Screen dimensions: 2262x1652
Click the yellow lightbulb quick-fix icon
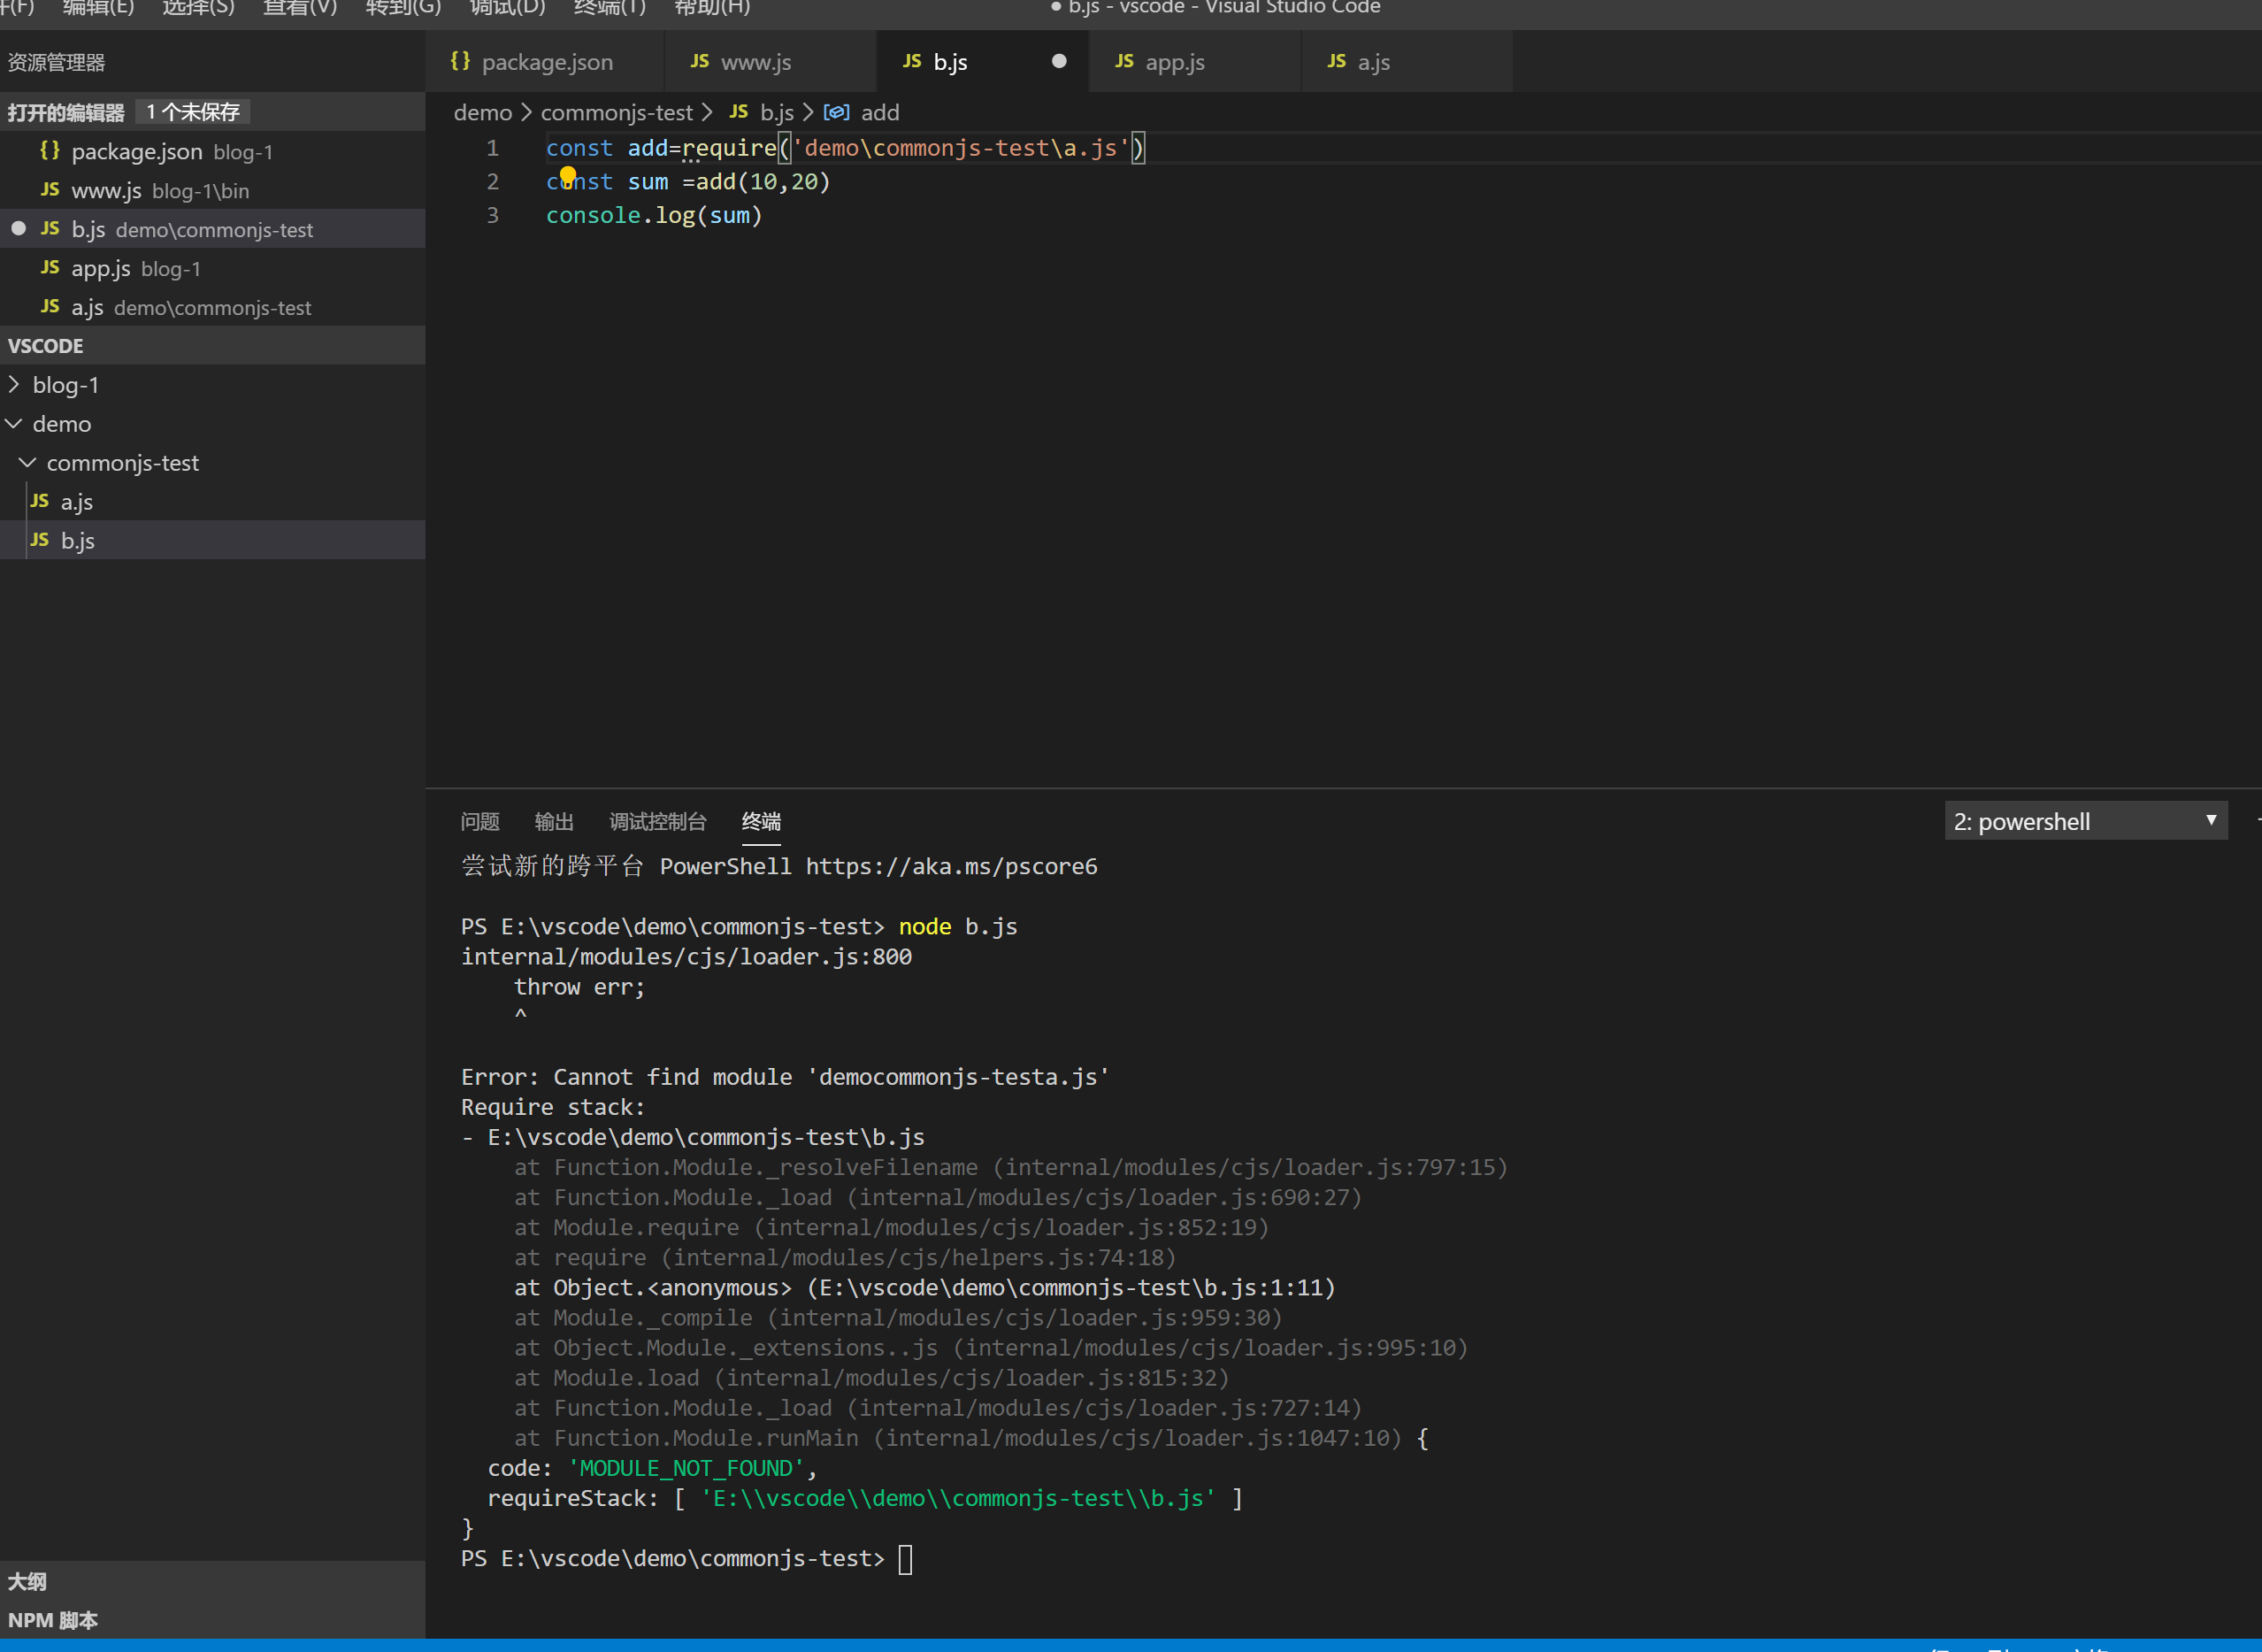coord(568,177)
